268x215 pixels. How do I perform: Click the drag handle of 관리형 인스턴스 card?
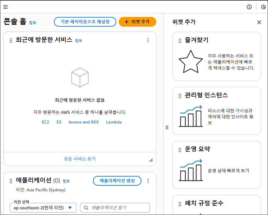click(x=180, y=96)
